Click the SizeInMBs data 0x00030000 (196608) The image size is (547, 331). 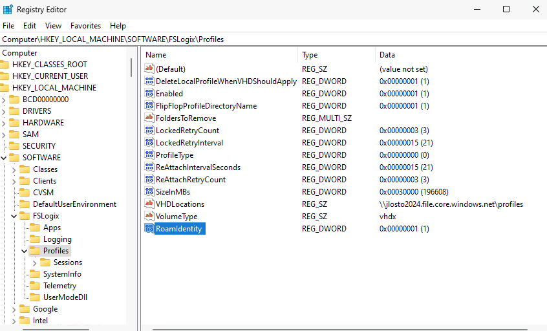tap(414, 192)
